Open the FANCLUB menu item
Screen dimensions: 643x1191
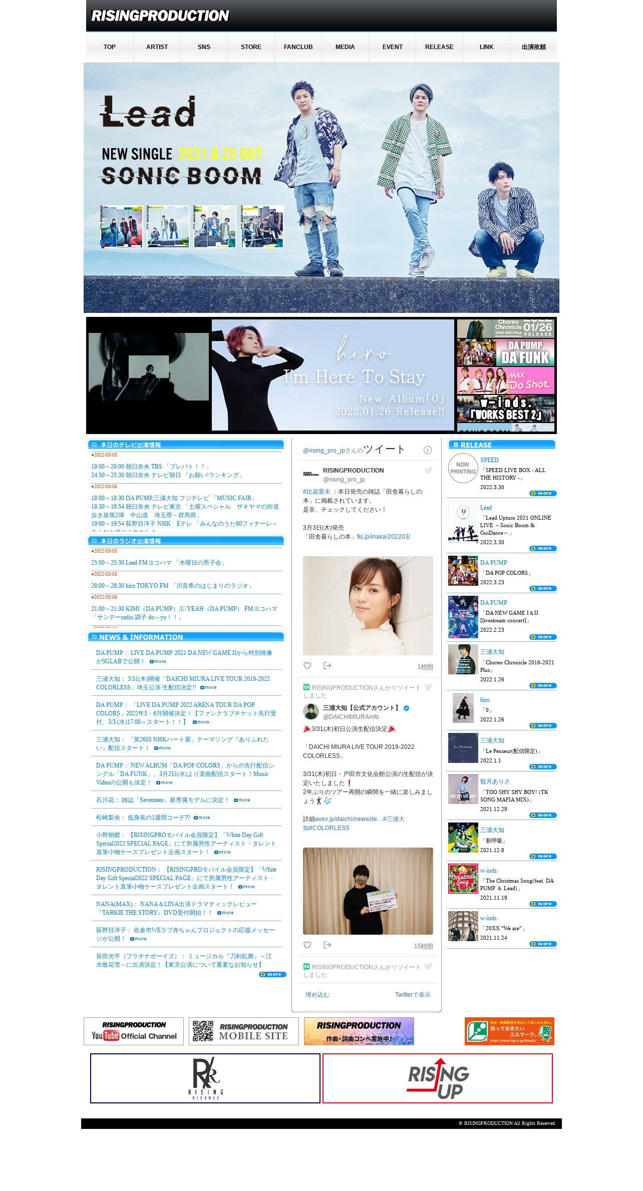[298, 47]
